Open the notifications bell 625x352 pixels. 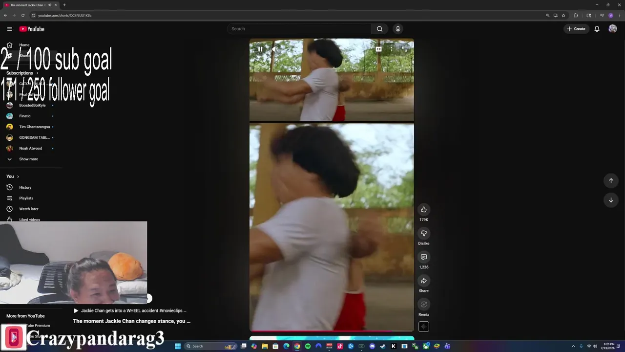pyautogui.click(x=597, y=29)
